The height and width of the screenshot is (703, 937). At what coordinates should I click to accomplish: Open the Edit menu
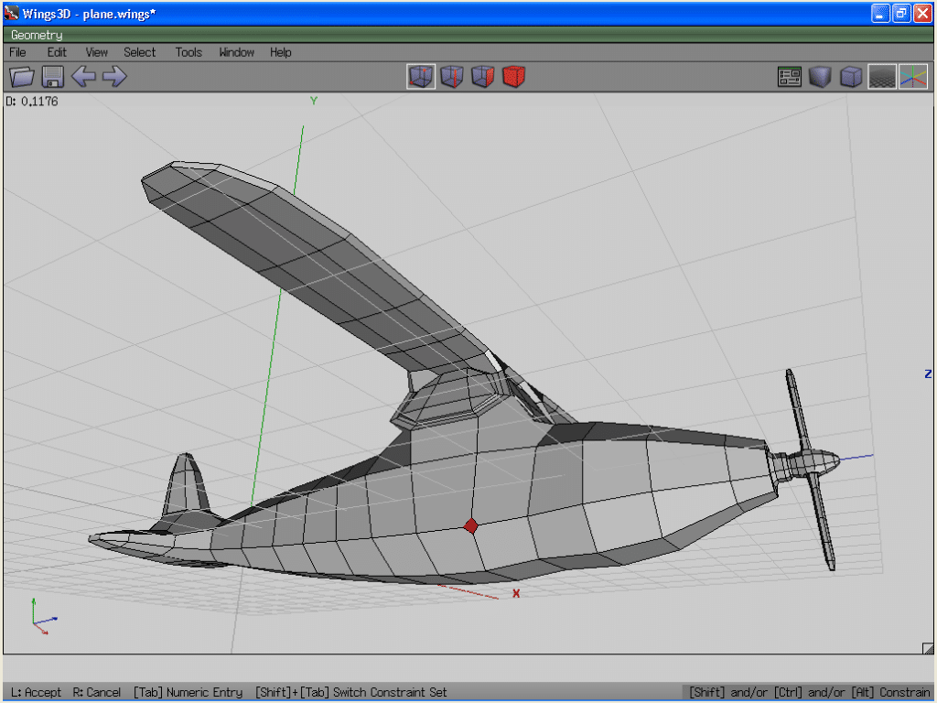57,52
